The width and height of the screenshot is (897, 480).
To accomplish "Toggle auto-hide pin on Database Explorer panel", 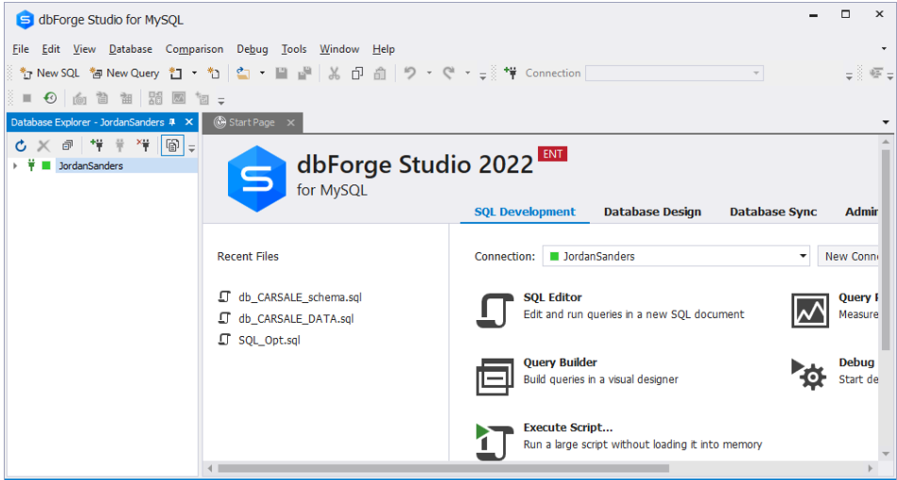I will click(172, 122).
